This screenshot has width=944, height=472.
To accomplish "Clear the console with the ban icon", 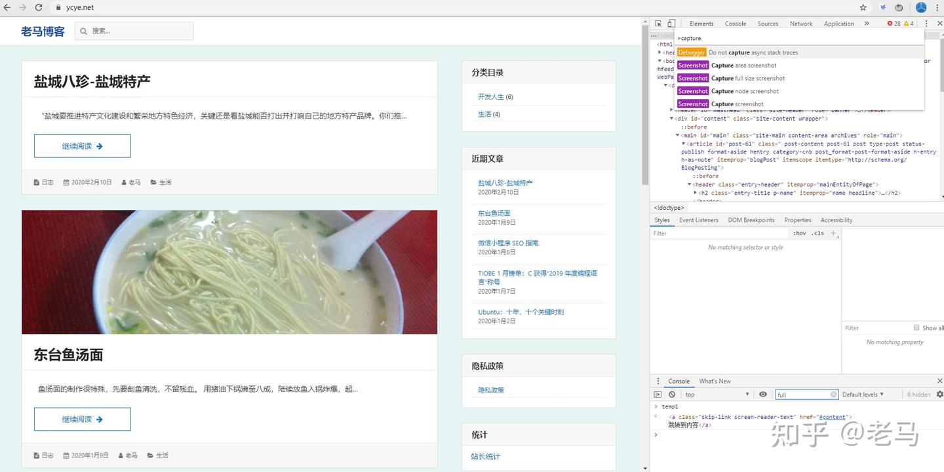I will pos(672,395).
